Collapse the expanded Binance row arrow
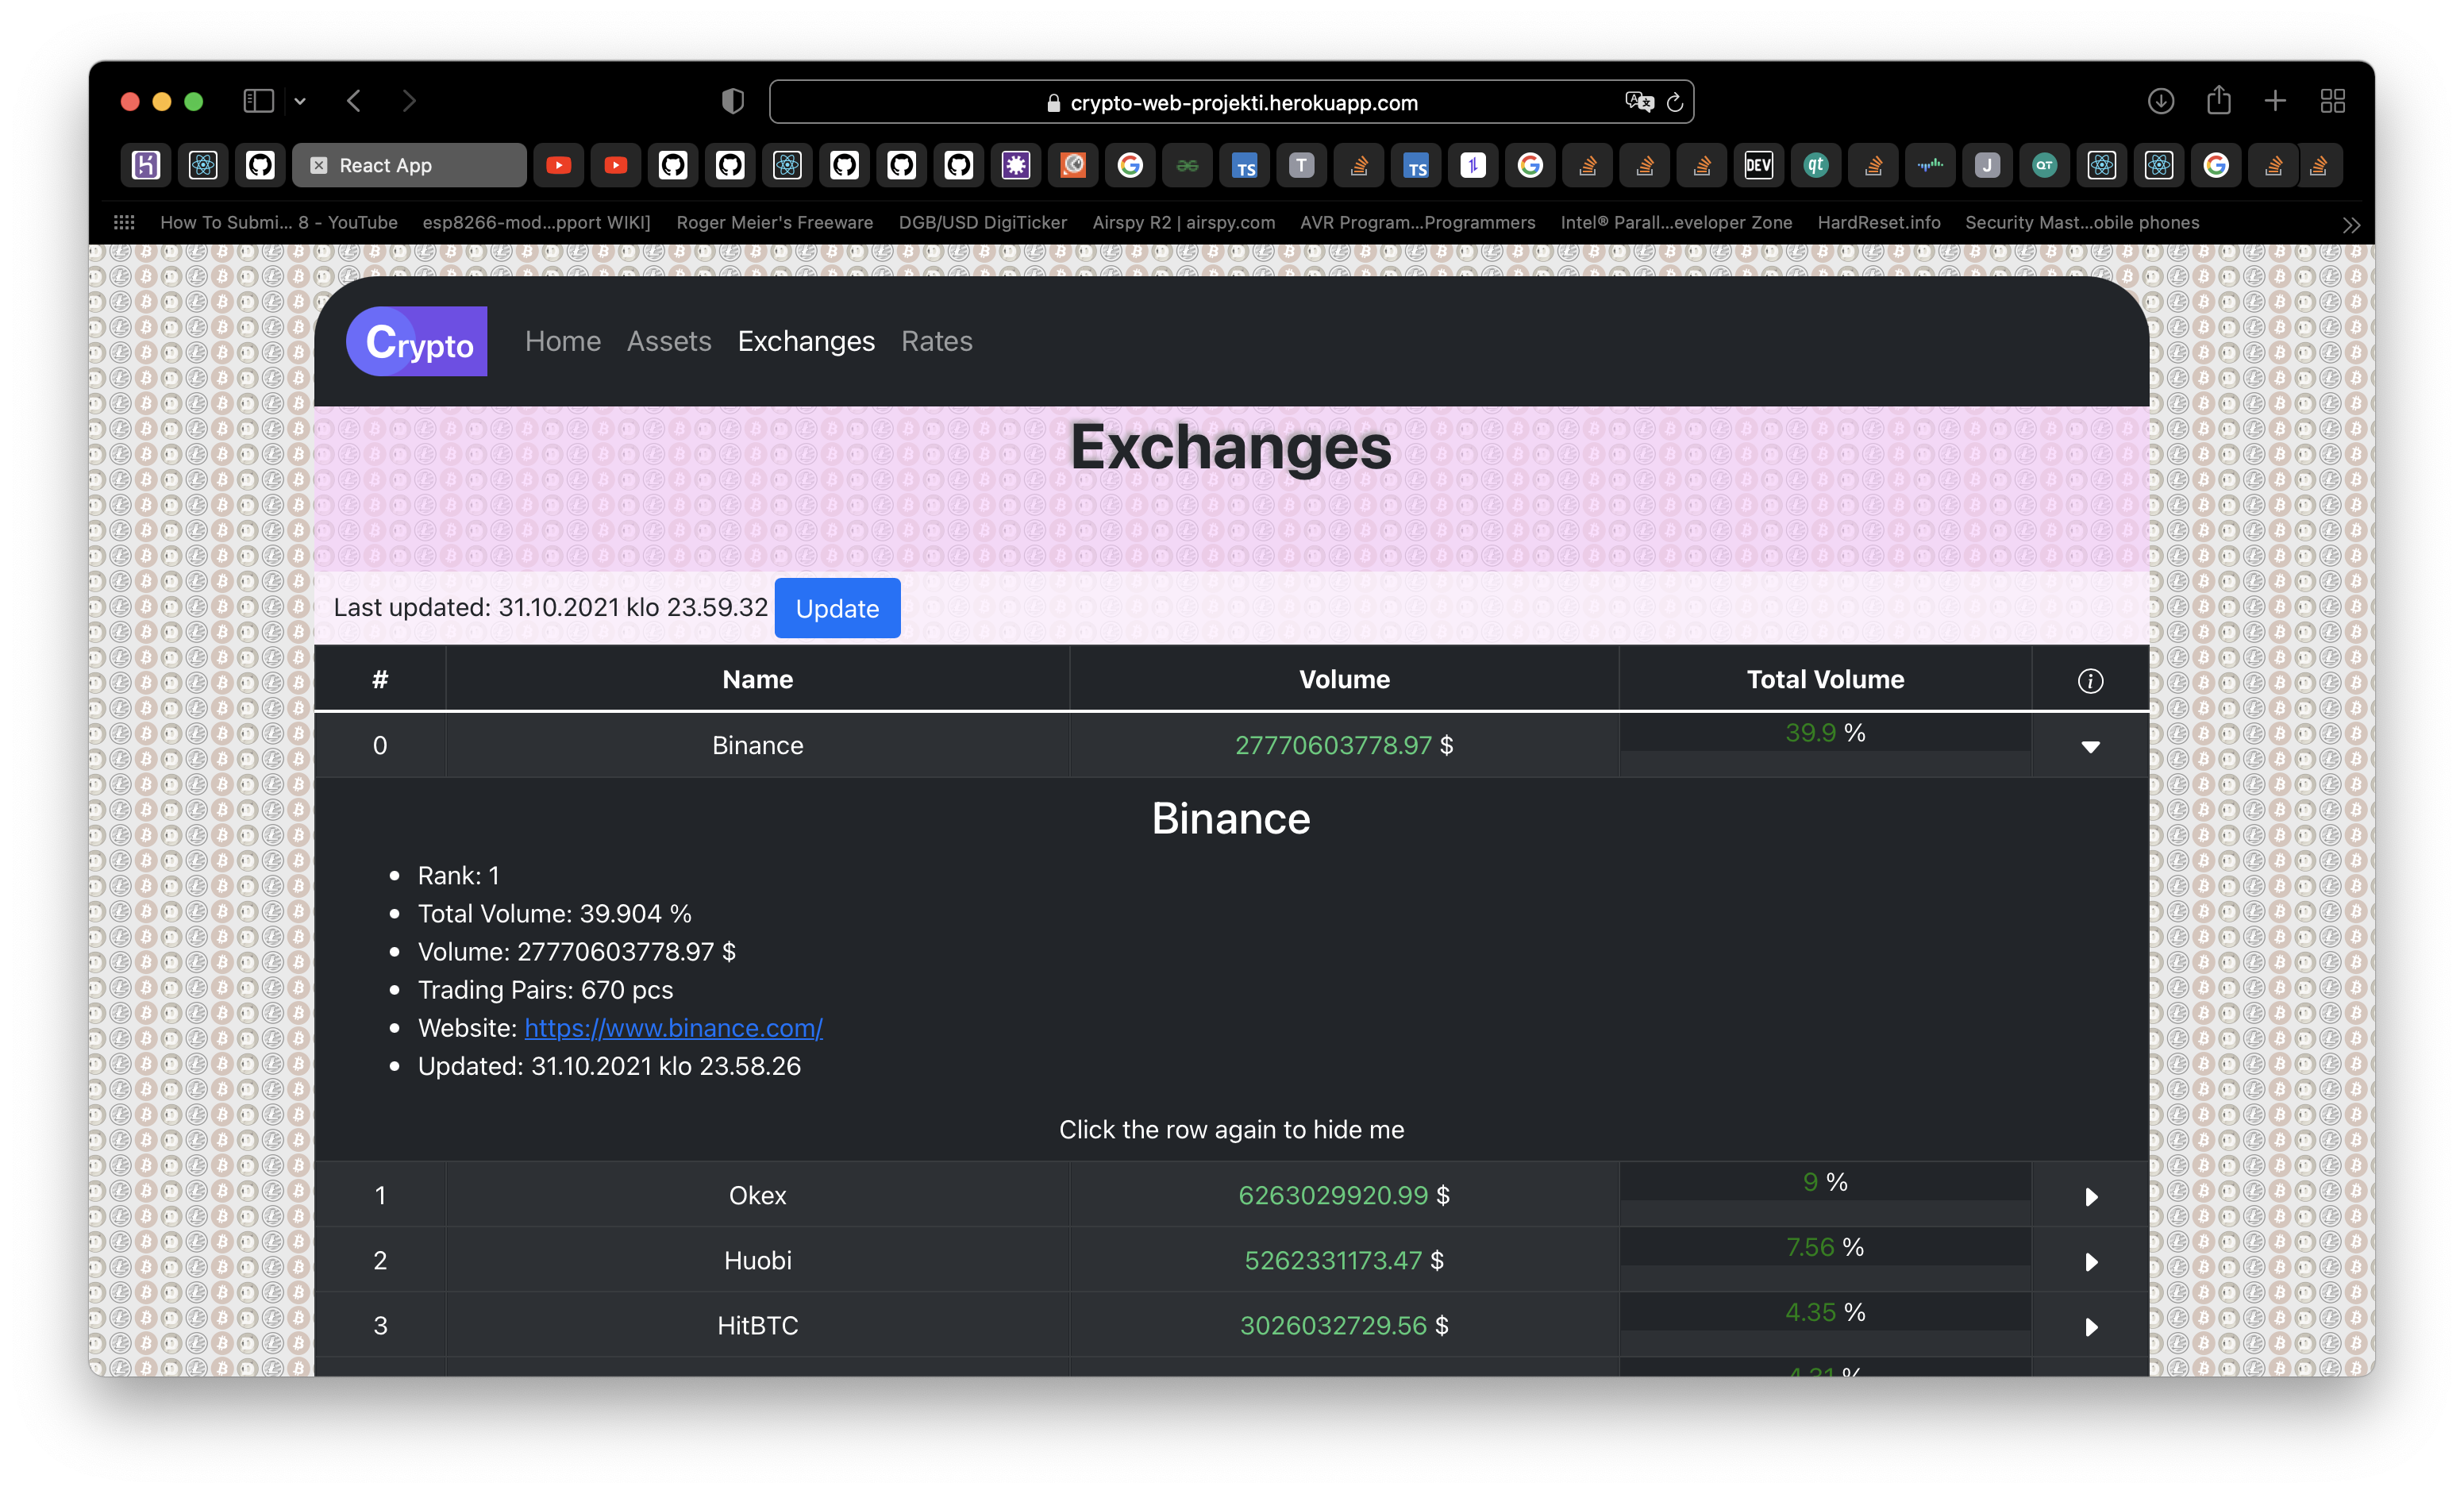Image resolution: width=2464 pixels, height=1494 pixels. pyautogui.click(x=2090, y=747)
